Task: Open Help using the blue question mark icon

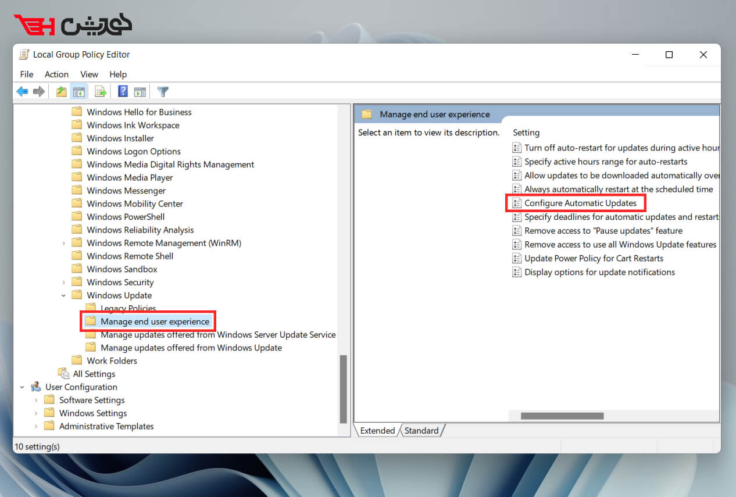Action: pos(122,91)
